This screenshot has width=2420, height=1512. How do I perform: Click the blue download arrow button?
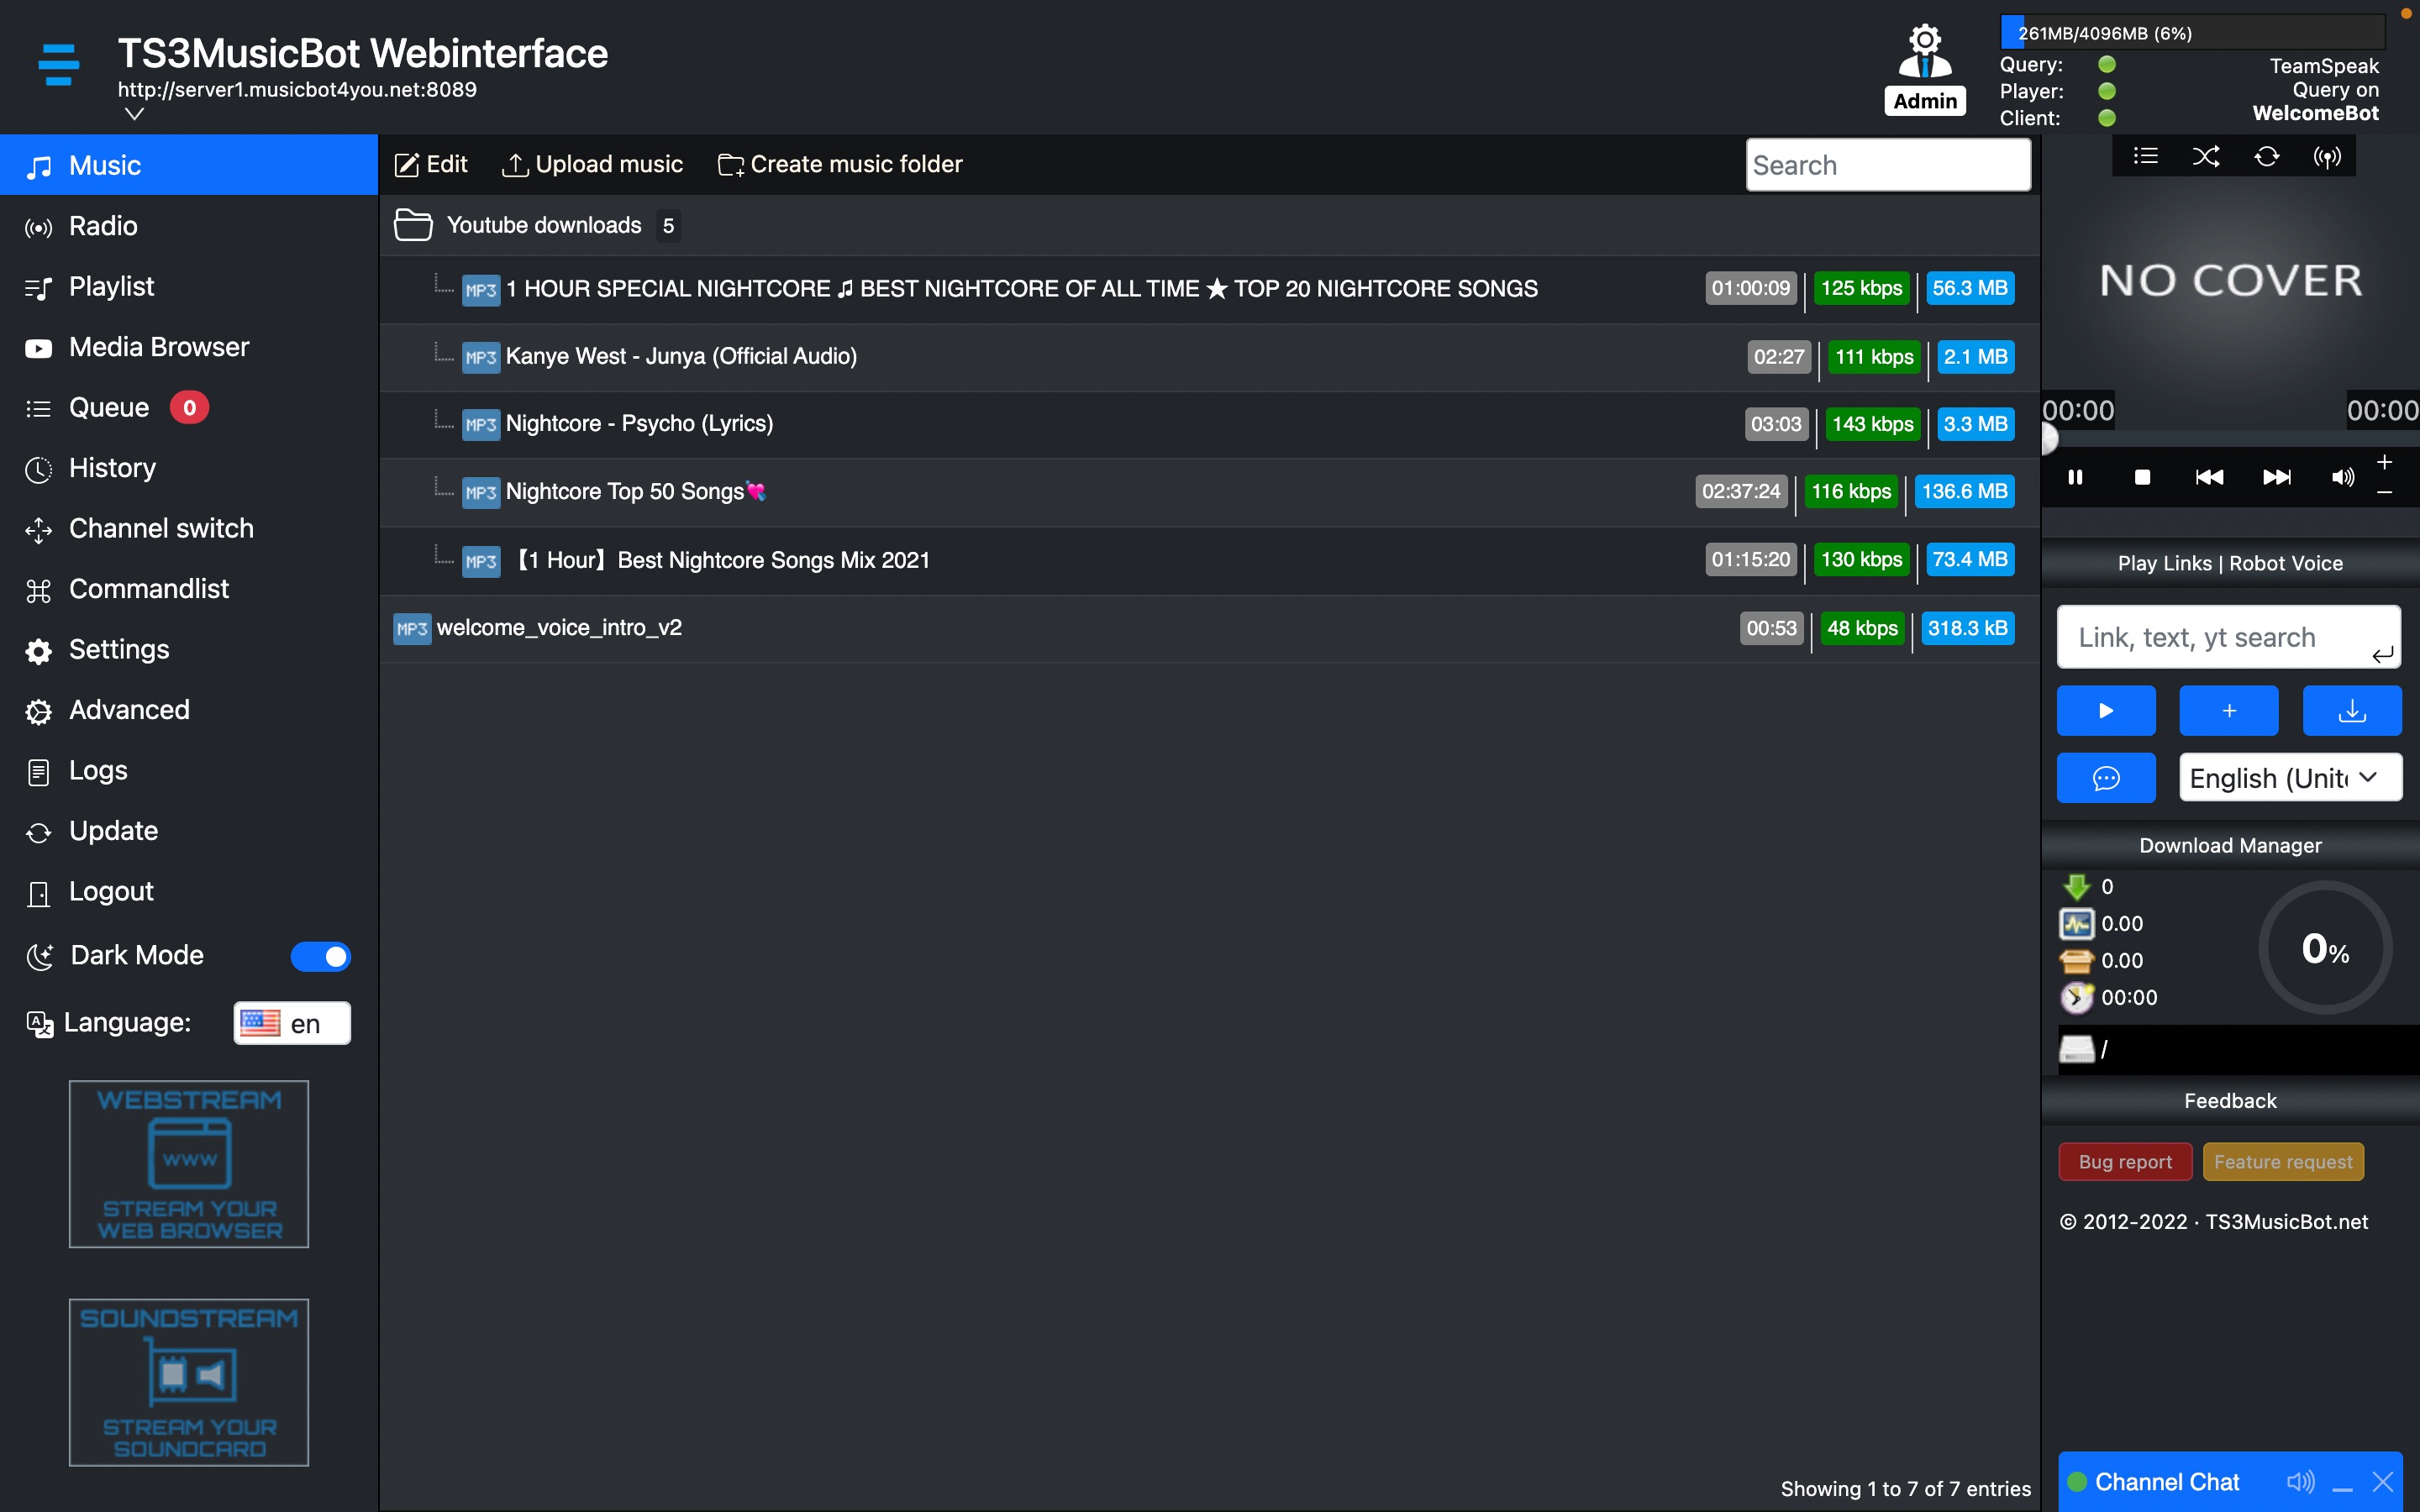(2352, 711)
